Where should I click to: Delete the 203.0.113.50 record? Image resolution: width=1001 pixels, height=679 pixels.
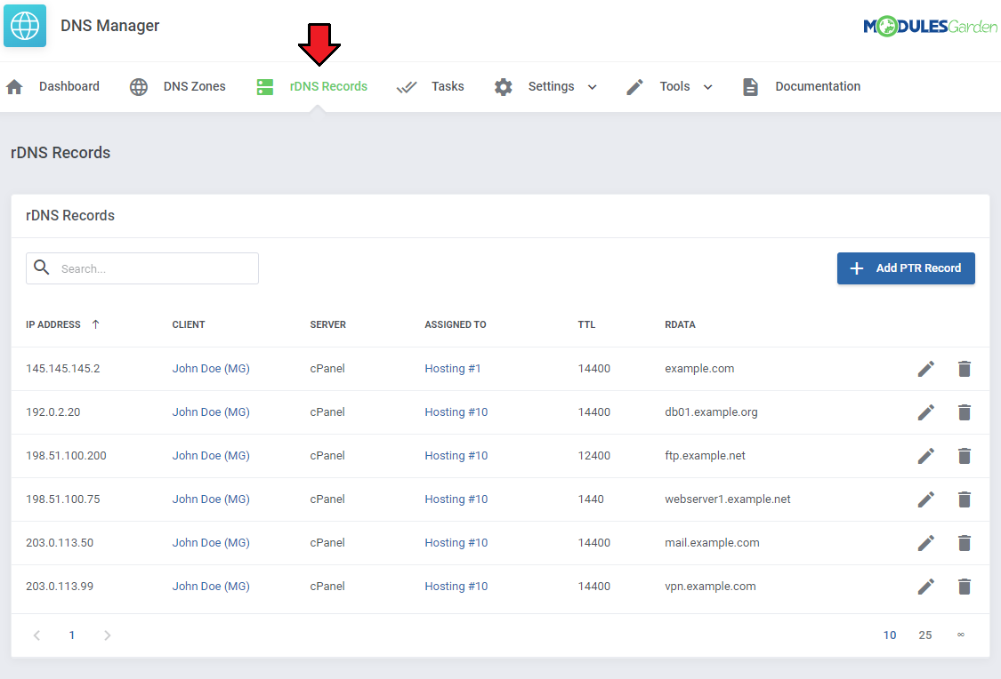click(965, 542)
